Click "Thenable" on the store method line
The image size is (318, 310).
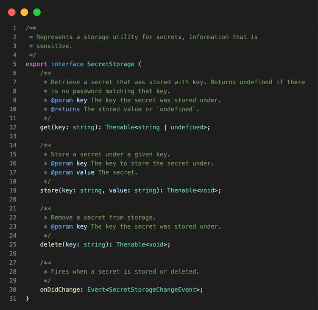(x=181, y=191)
